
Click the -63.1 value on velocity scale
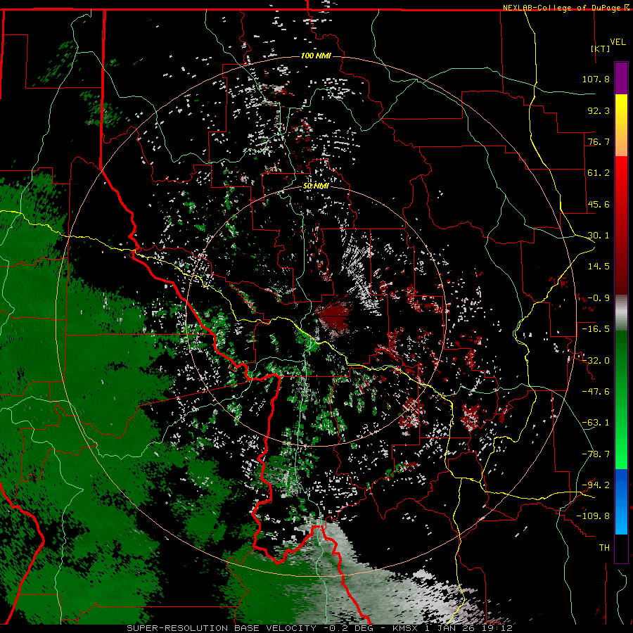click(596, 423)
